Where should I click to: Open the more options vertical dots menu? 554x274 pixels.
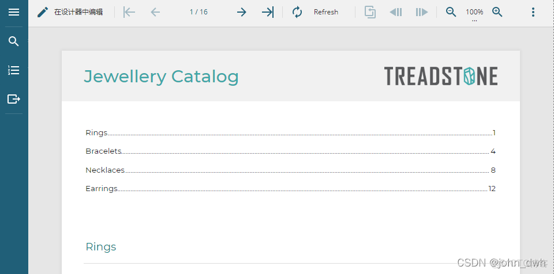533,12
